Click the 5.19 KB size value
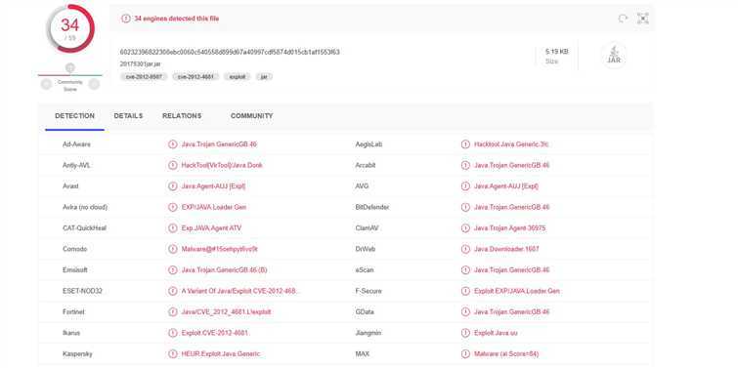Screen dimensions: 738x368 tap(557, 51)
